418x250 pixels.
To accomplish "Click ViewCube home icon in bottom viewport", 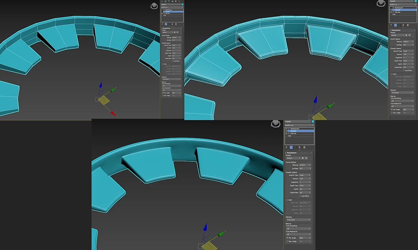I will point(275,123).
